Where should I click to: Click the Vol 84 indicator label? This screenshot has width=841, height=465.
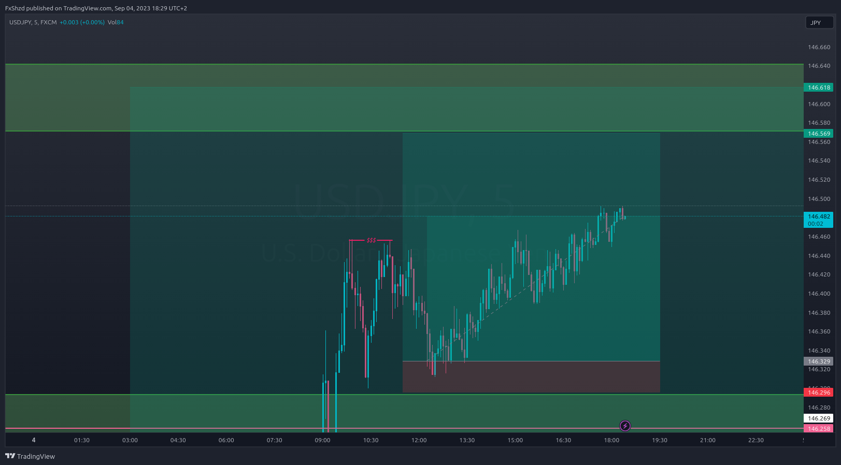[116, 22]
